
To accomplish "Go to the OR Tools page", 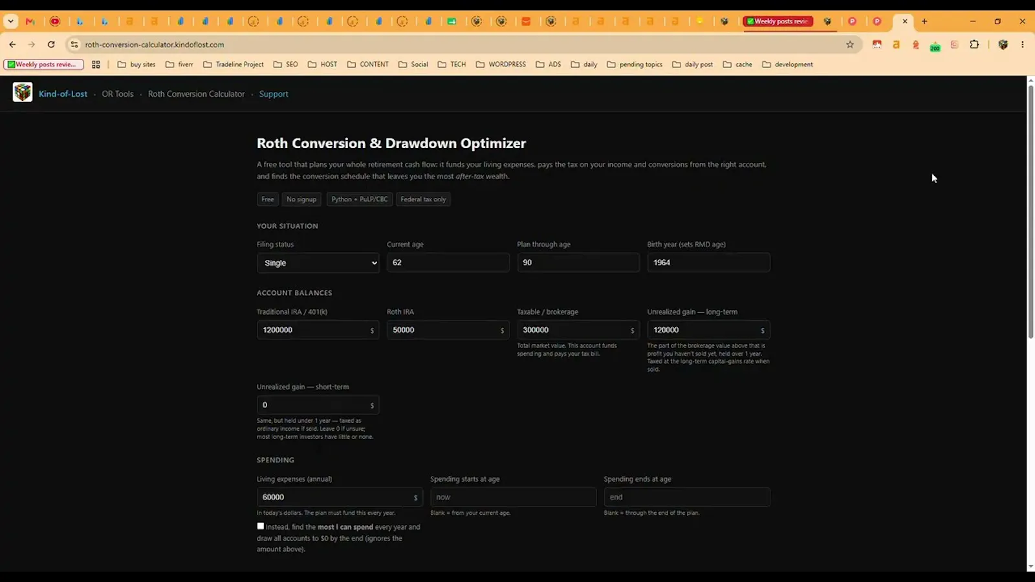I will coord(117,94).
